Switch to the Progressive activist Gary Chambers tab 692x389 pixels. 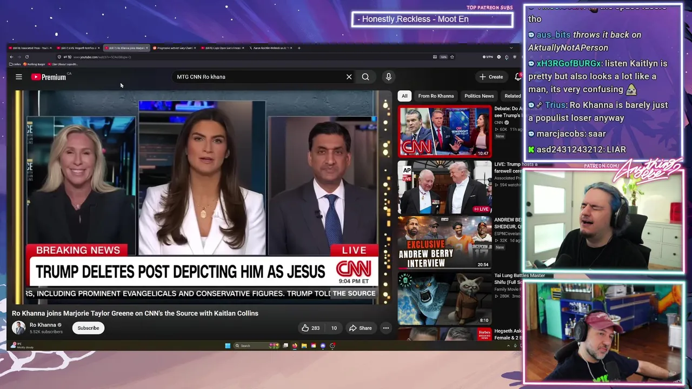(x=174, y=48)
